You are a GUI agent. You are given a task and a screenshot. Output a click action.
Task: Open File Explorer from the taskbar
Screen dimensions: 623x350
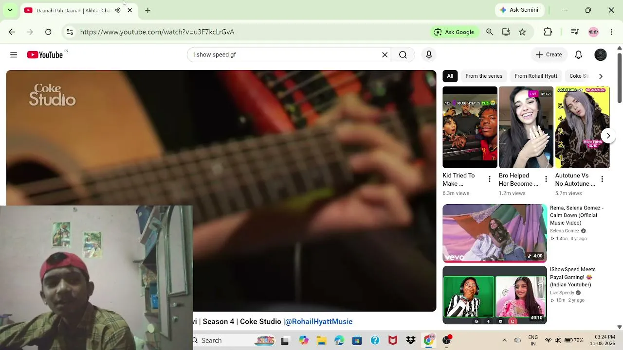click(321, 340)
